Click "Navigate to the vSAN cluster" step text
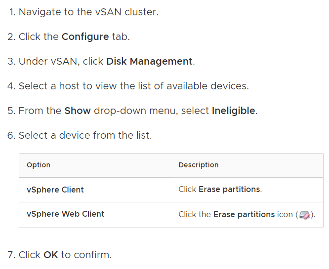The image size is (329, 269). pos(88,12)
